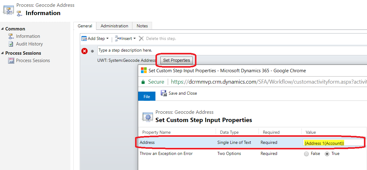Click the Audit History icon in sidebar
The image size is (367, 170).
(x=11, y=44)
